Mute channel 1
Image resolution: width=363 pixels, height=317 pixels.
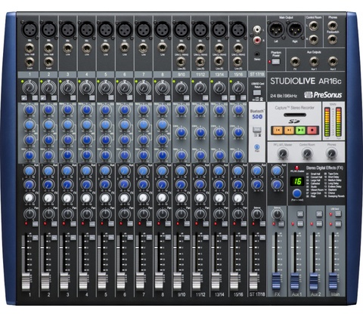click(36, 223)
